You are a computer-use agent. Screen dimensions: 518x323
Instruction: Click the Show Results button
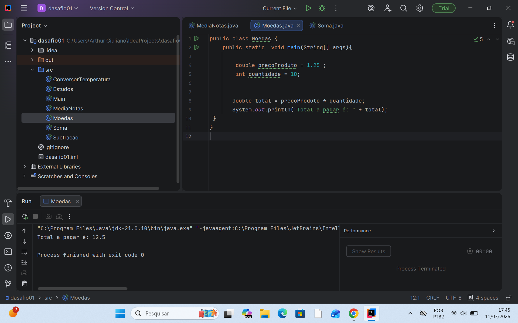pyautogui.click(x=368, y=251)
